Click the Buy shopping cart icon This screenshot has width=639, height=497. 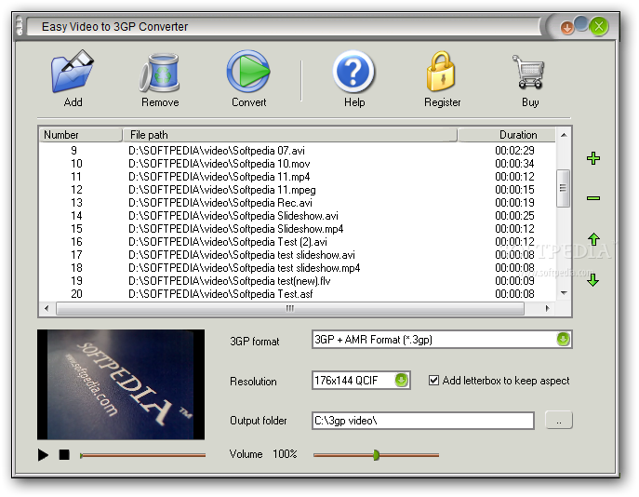click(x=528, y=73)
